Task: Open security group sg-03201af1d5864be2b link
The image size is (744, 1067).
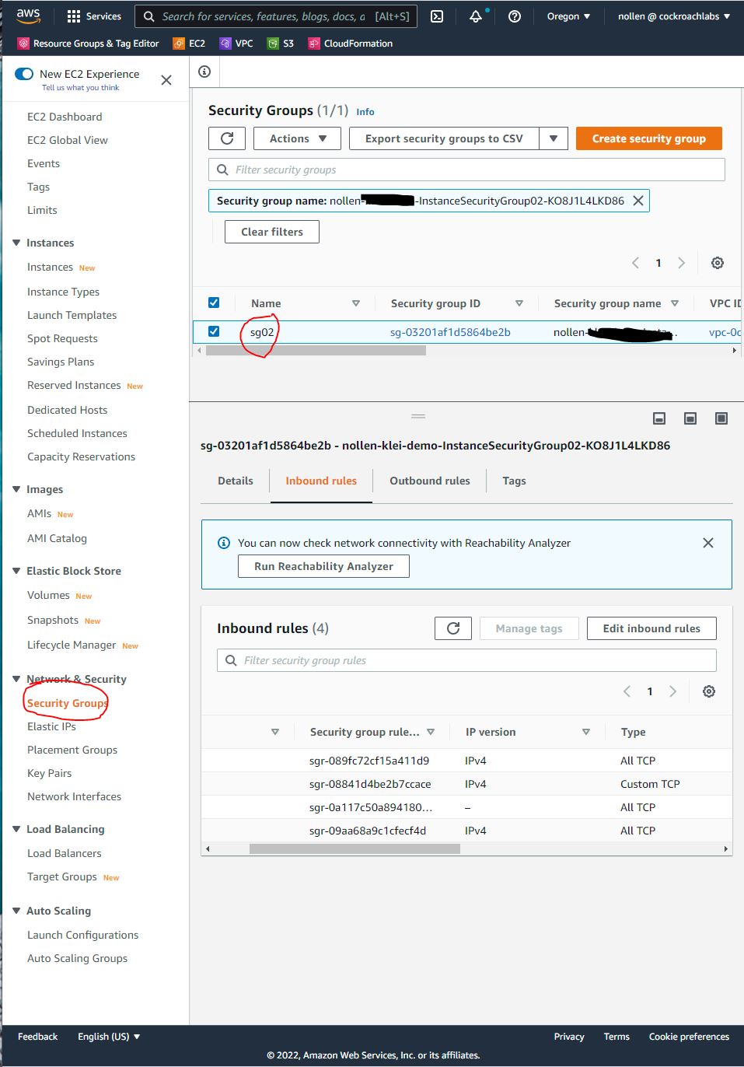Action: coord(450,332)
